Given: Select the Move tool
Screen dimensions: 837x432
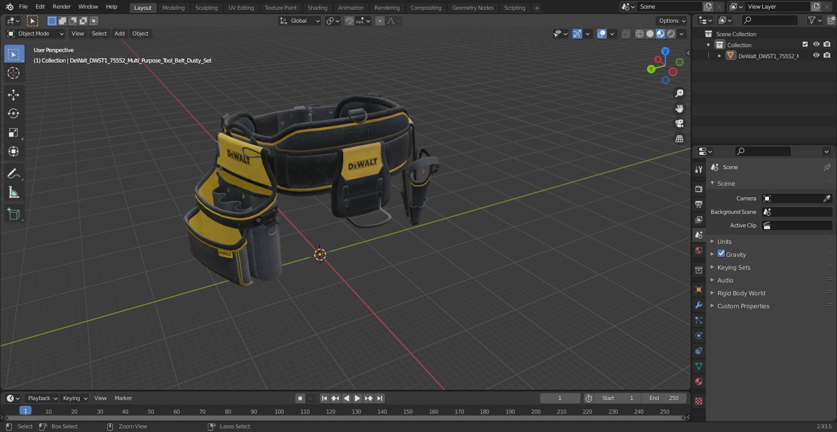Looking at the screenshot, I should (13, 94).
